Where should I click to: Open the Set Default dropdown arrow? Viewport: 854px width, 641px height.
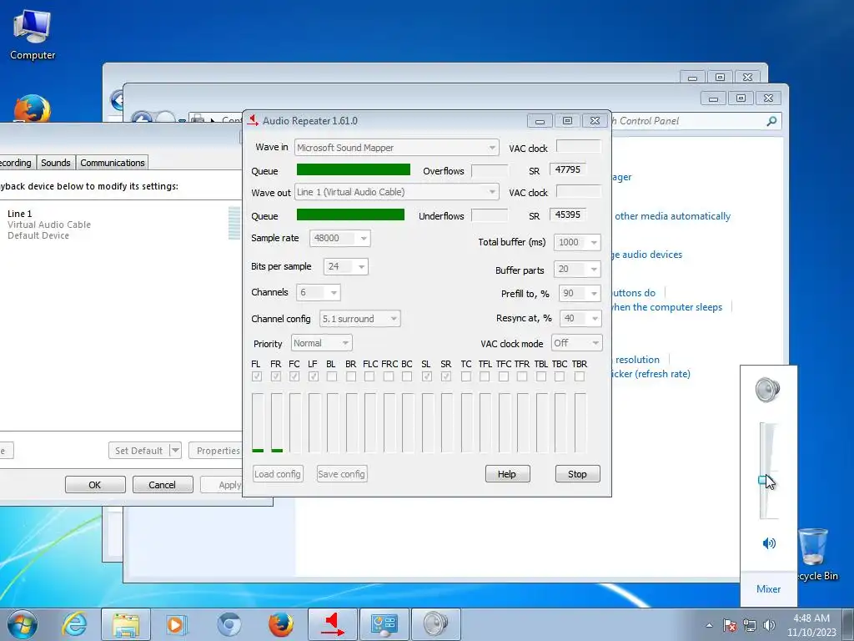click(175, 451)
